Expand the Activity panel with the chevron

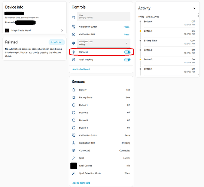(x=194, y=9)
